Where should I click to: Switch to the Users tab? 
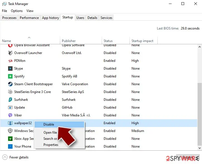[80, 18]
